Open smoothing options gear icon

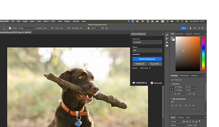(89, 28)
